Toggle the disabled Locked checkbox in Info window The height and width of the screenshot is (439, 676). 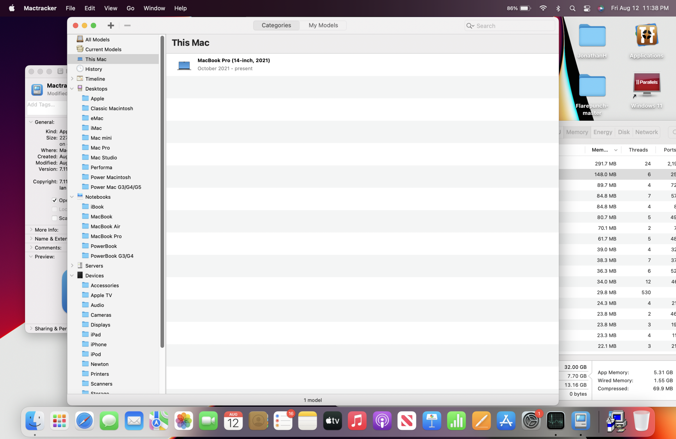coord(54,209)
